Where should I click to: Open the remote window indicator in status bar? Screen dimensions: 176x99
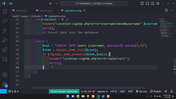[3, 91]
